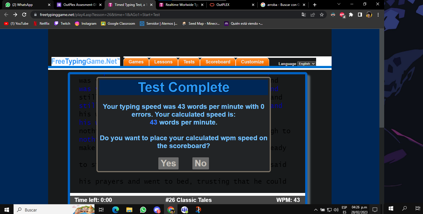The width and height of the screenshot is (423, 214).
Task: Open the tab search chevron
Action: (339, 4)
